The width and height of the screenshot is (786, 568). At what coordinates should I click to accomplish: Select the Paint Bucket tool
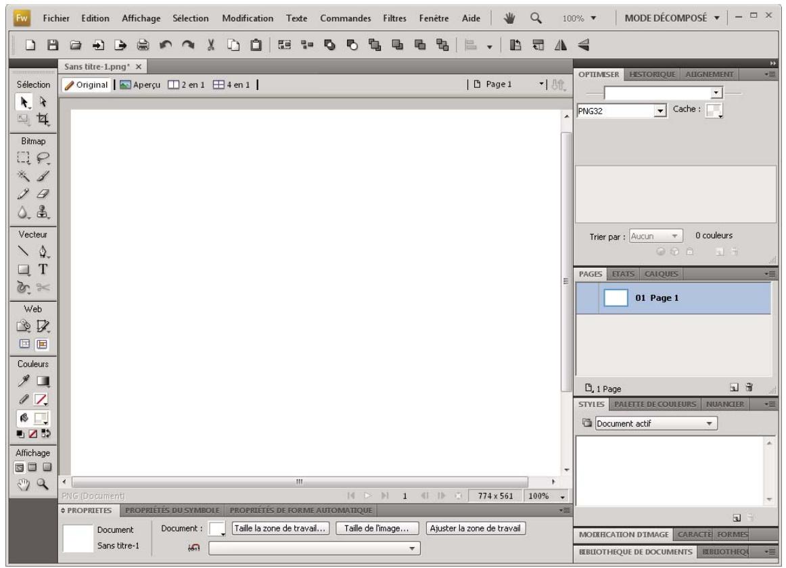(24, 418)
